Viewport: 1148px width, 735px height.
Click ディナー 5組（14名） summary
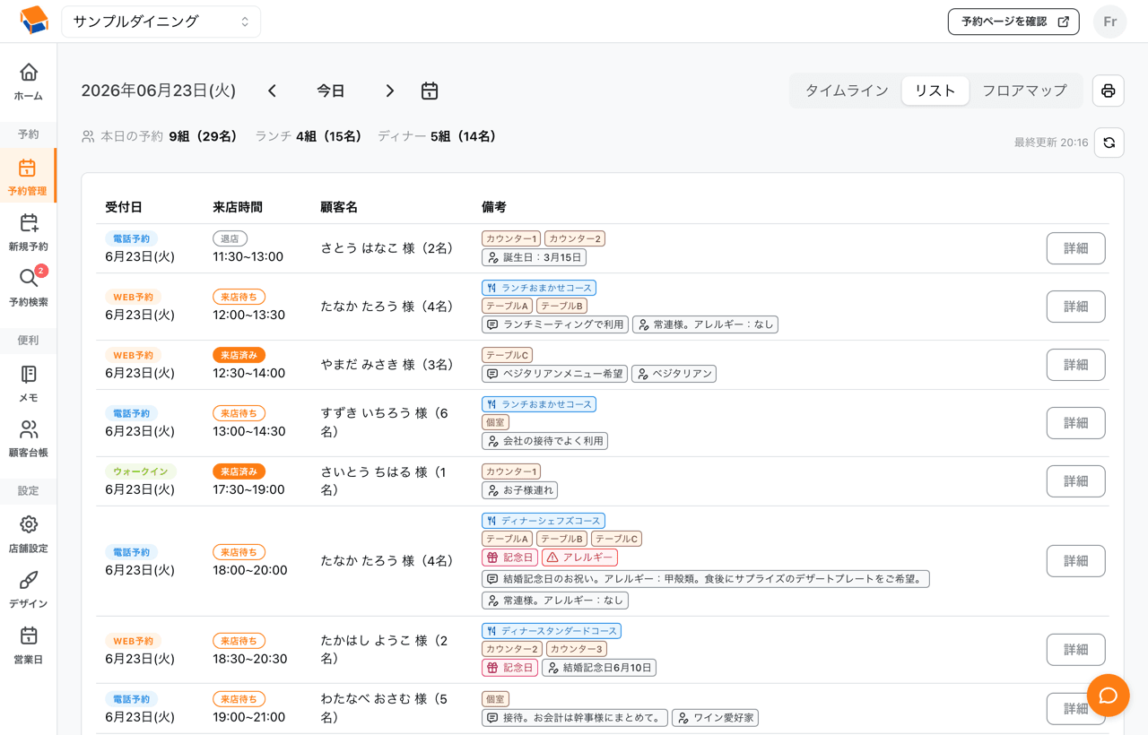[x=437, y=136]
